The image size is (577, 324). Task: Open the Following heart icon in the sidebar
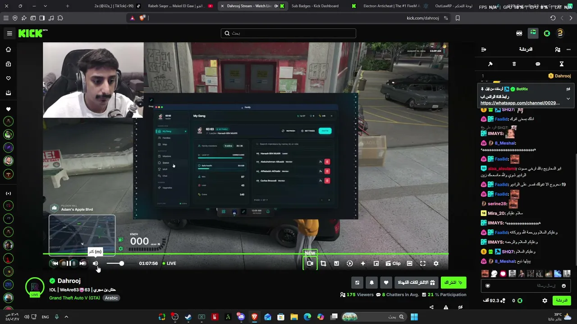click(x=8, y=78)
